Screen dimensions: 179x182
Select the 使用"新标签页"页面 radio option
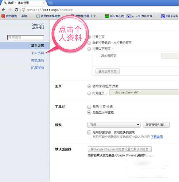[x=89, y=86]
